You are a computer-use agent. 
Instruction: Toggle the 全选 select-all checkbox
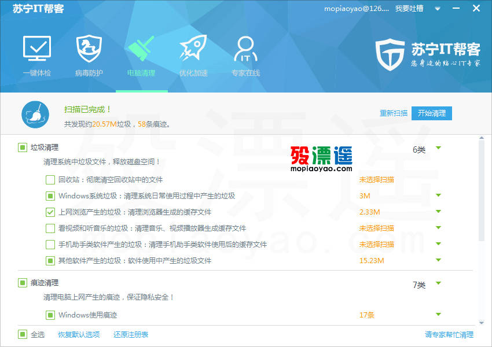click(x=23, y=334)
